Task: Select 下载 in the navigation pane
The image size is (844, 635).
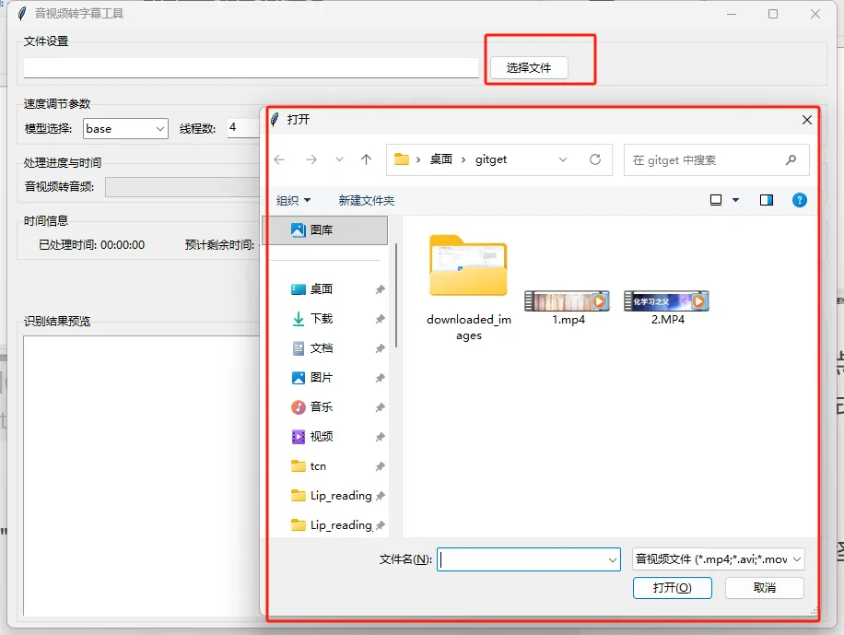Action: point(322,319)
